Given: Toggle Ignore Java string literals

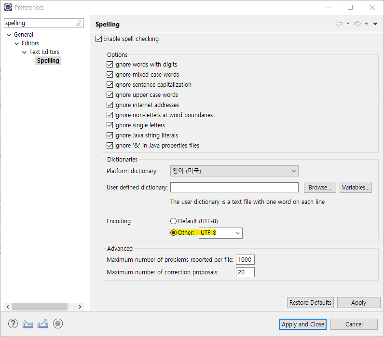Looking at the screenshot, I should [110, 135].
